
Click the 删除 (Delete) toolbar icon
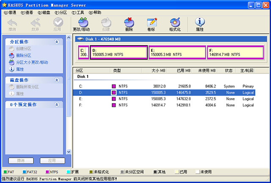pos(129,25)
